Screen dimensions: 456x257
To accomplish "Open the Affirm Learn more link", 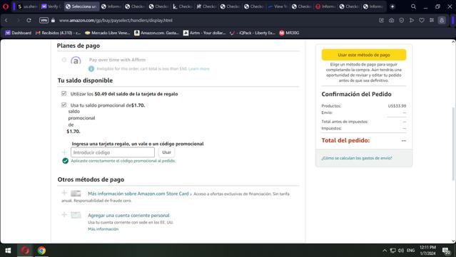I will [x=199, y=69].
